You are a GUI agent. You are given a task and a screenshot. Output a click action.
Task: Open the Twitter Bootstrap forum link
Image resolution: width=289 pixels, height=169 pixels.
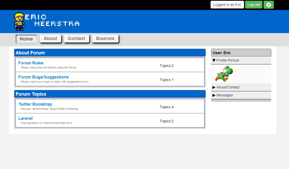click(35, 104)
